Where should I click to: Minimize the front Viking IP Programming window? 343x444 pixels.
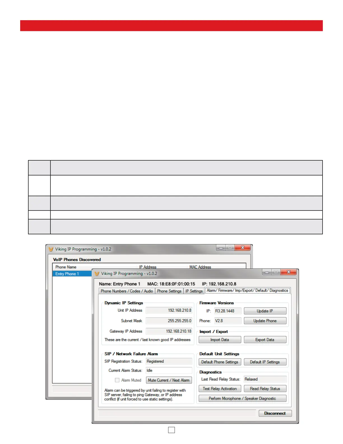[x=267, y=272]
